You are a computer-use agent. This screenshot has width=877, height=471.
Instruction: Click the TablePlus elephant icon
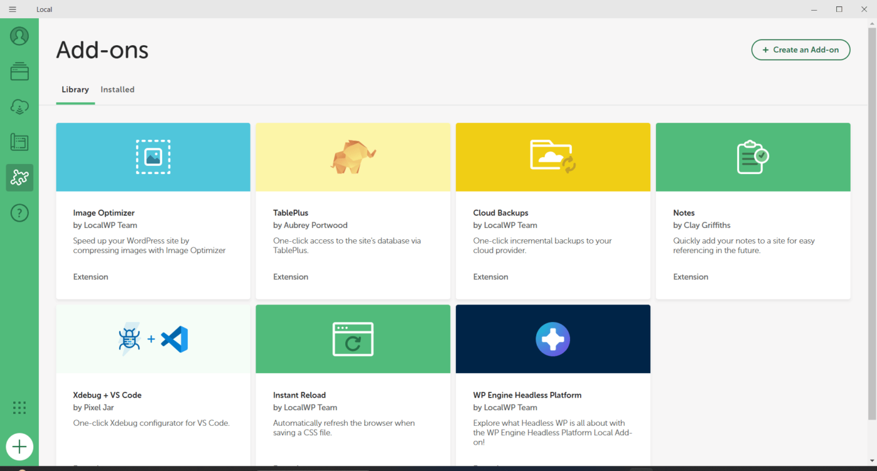coord(353,157)
